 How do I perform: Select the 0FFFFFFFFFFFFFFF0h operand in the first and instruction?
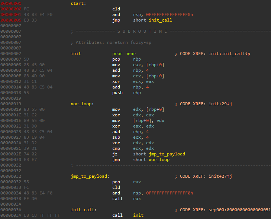pos(170,15)
